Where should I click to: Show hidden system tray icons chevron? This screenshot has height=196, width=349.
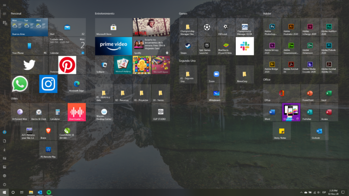(x=301, y=192)
